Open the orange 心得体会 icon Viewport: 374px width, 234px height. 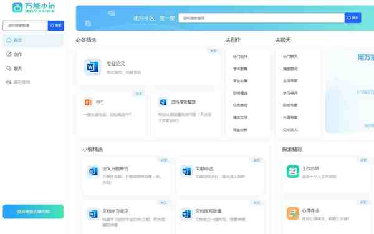(293, 213)
